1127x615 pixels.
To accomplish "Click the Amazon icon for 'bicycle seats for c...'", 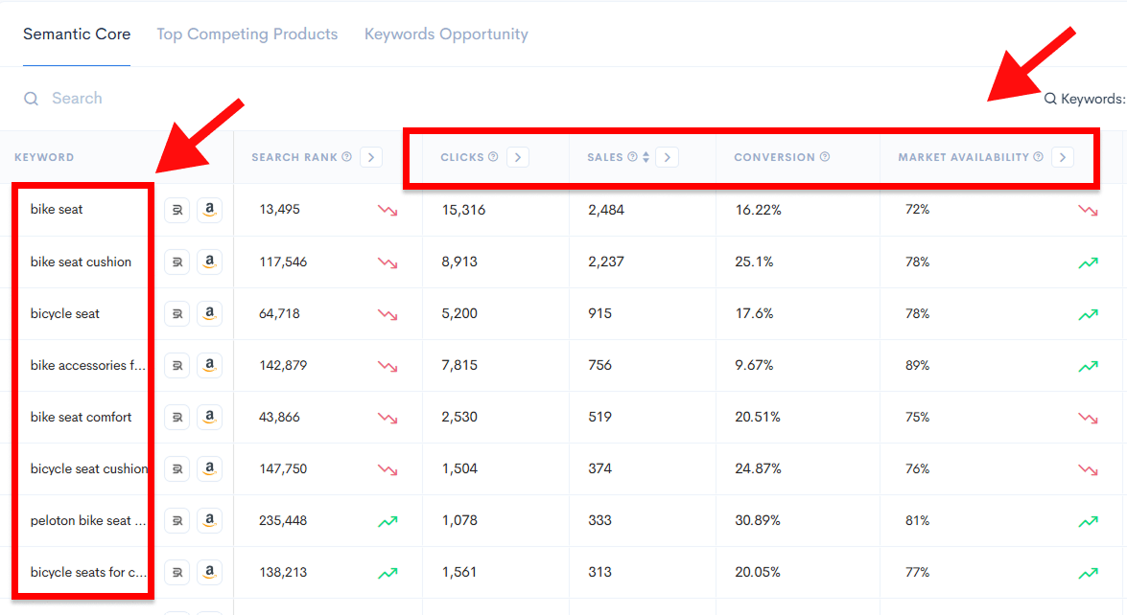I will pos(209,572).
